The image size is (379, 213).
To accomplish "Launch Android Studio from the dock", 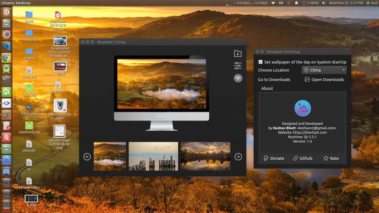I will (x=6, y=69).
